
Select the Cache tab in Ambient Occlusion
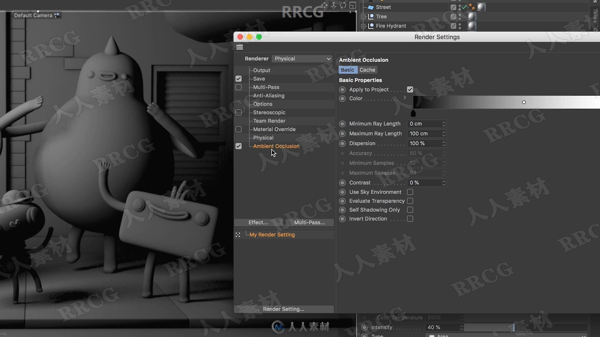pyautogui.click(x=367, y=70)
